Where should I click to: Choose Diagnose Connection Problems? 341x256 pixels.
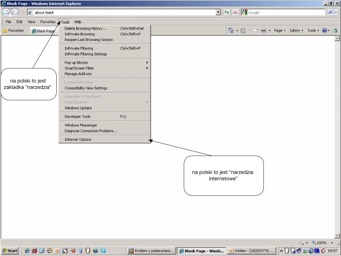pyautogui.click(x=104, y=131)
